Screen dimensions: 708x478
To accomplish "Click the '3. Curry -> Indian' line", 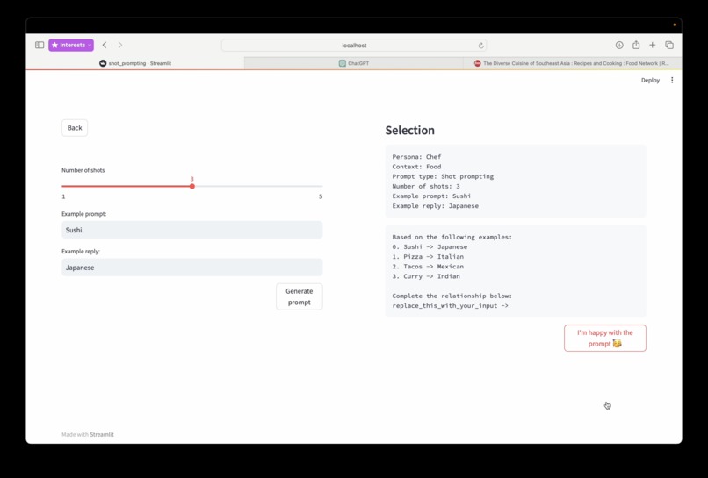I will (x=426, y=276).
